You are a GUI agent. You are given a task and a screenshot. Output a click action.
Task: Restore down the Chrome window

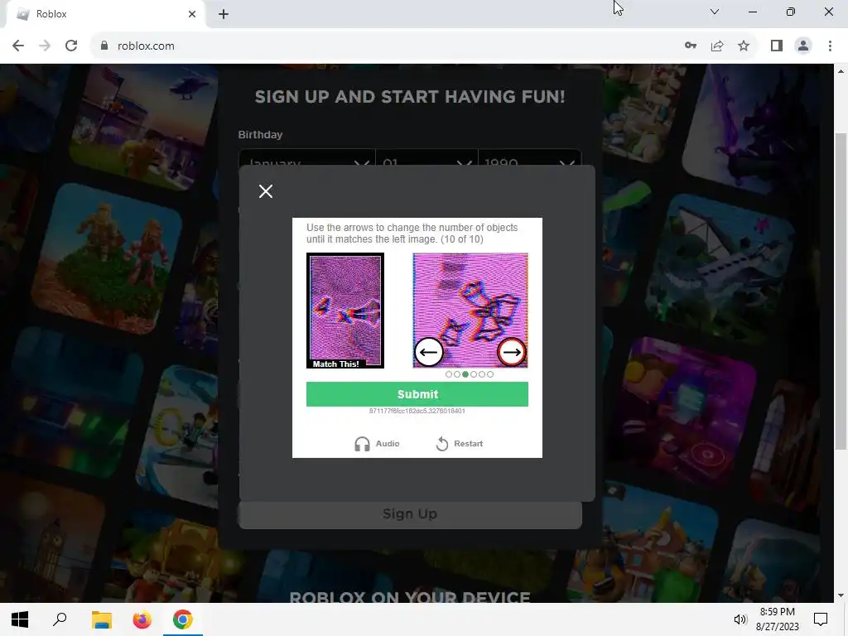pyautogui.click(x=791, y=12)
